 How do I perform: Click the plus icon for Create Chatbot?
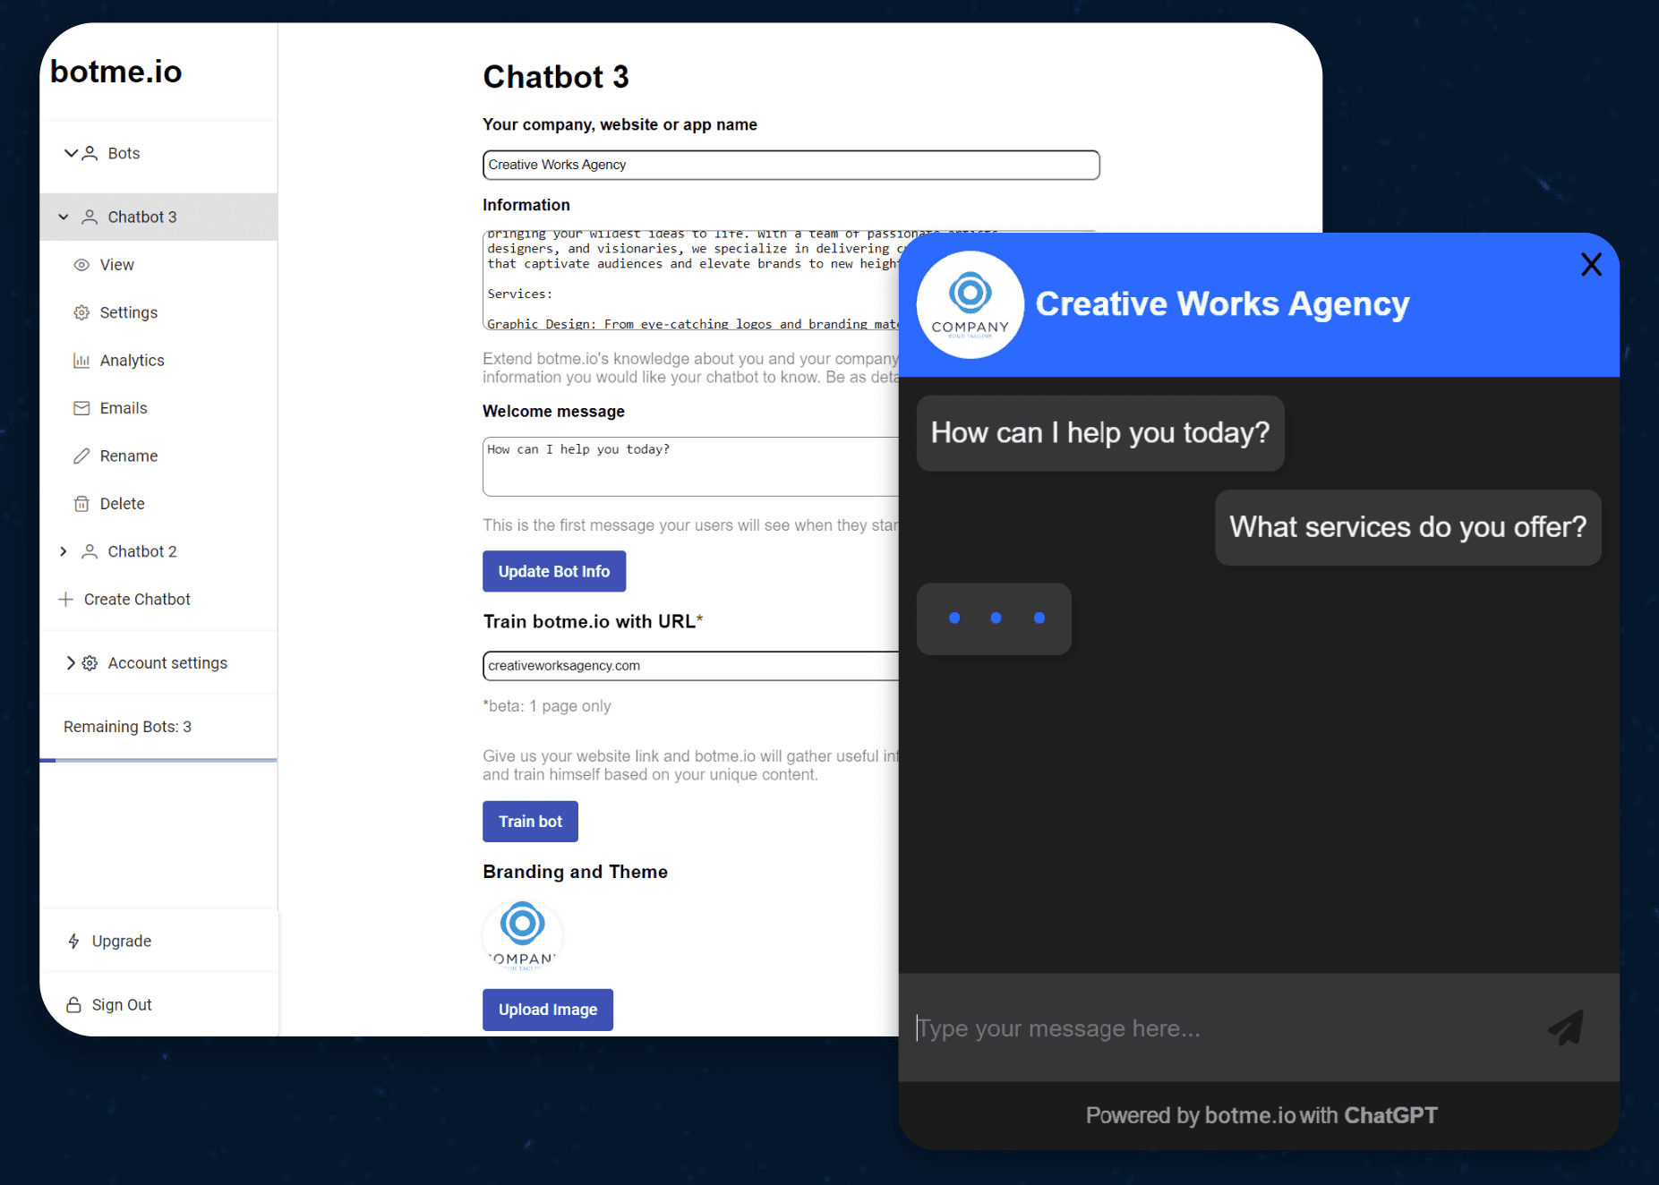click(x=65, y=599)
